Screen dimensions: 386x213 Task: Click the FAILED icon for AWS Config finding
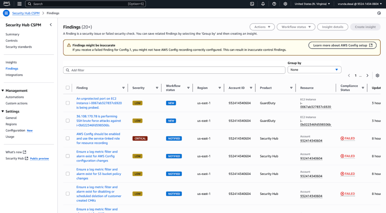point(342,139)
